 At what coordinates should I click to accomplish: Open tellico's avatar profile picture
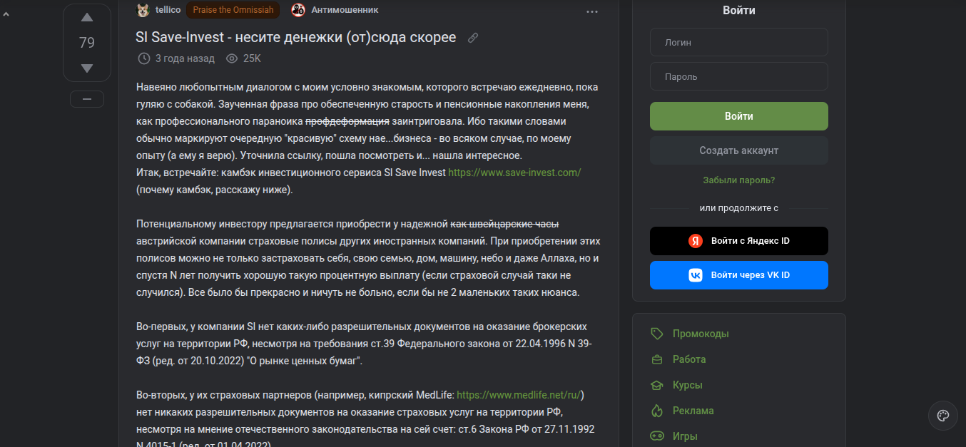coord(143,10)
